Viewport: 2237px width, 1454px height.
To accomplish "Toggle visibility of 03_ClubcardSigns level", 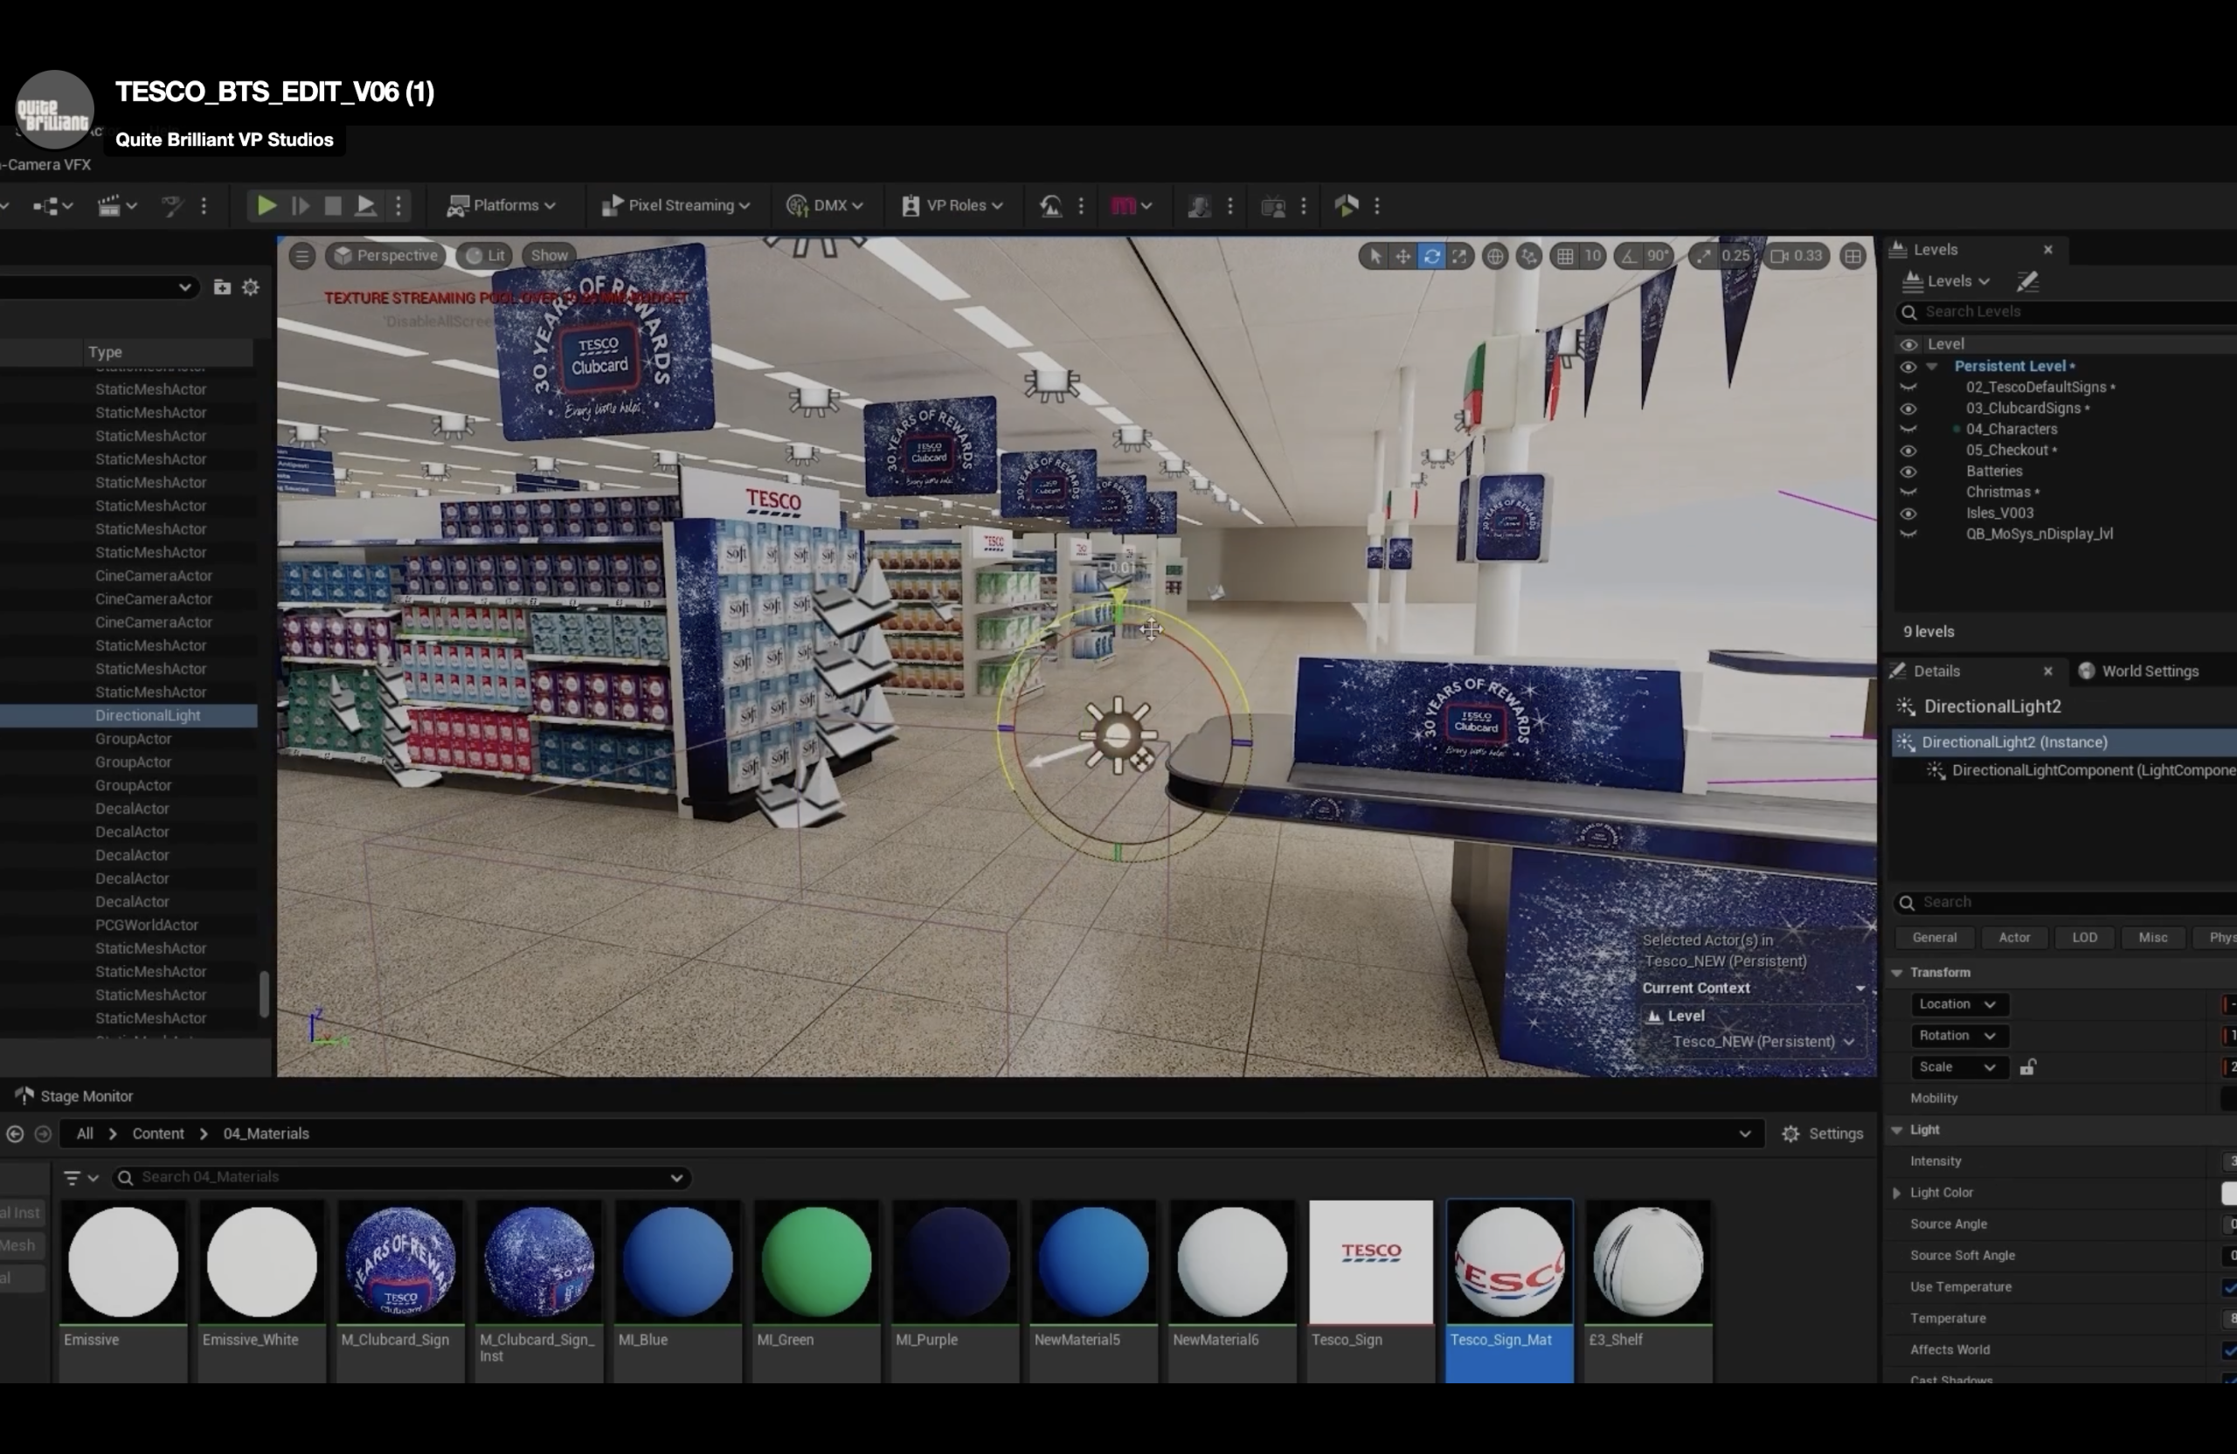I will click(1908, 409).
